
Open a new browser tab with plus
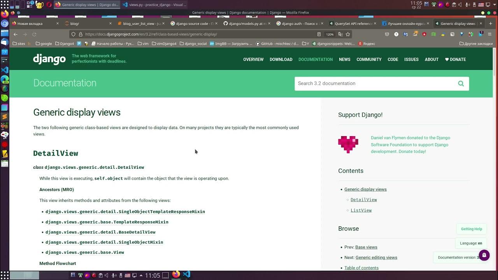click(490, 23)
